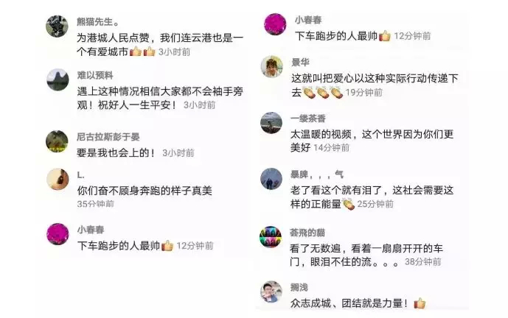Screen dimensions: 508x318
Task: Tap the username 荟飛的貓
Action: click(x=307, y=233)
